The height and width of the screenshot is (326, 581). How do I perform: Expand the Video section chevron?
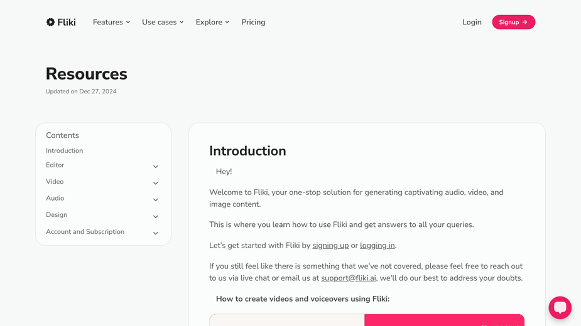tap(156, 183)
